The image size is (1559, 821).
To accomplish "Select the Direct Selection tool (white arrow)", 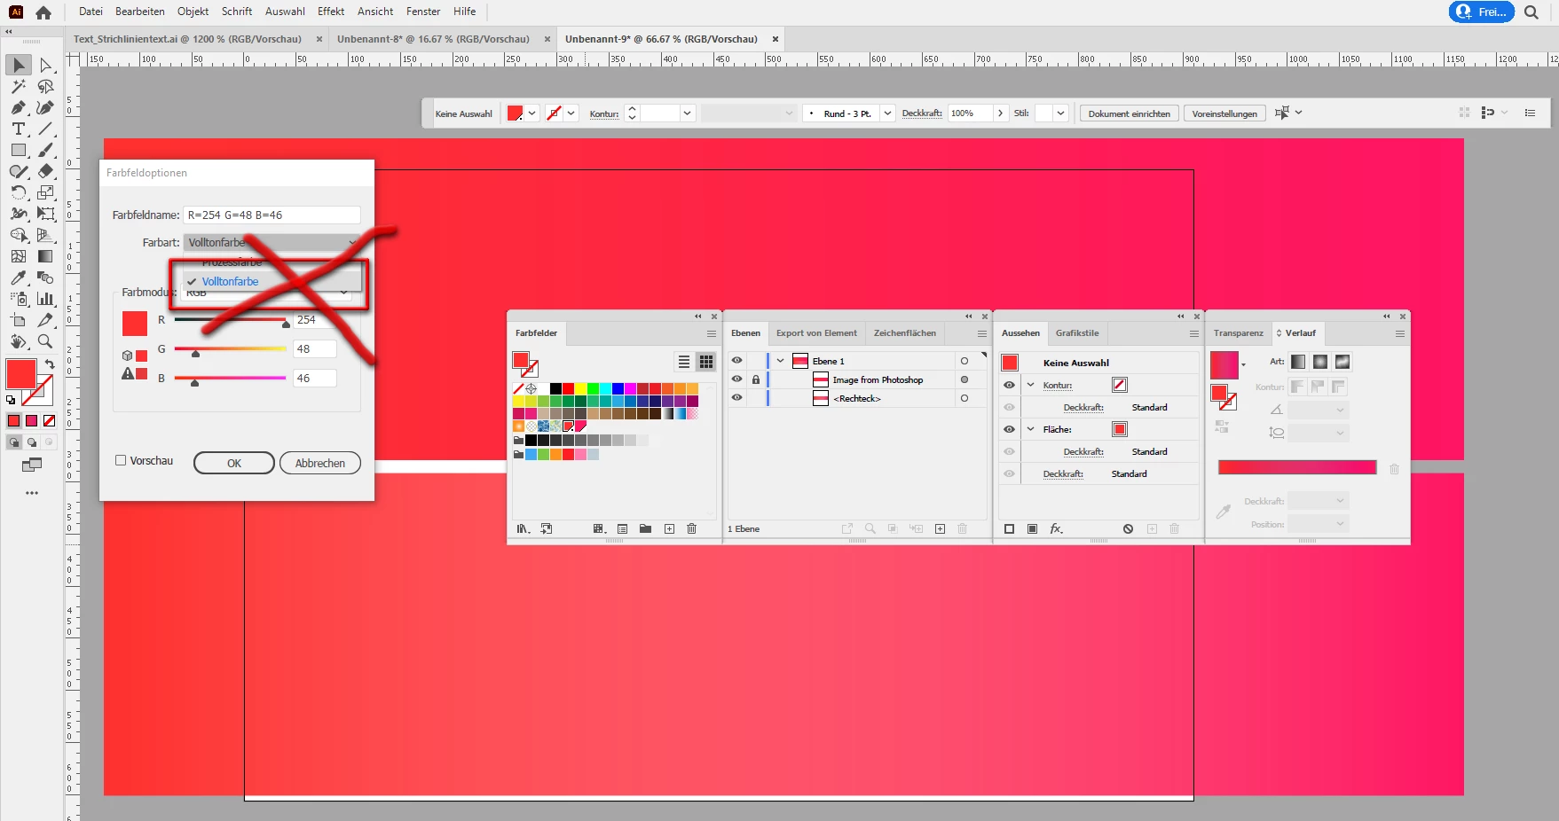I will pos(46,66).
